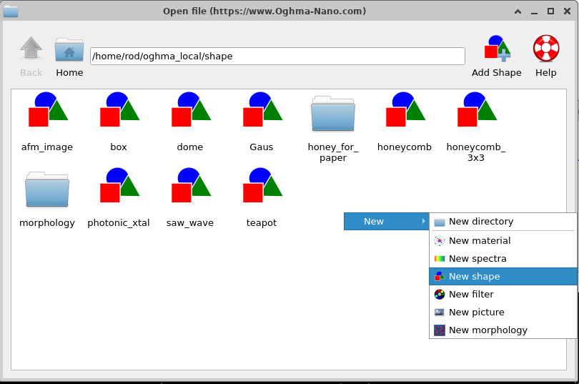Choose New material from submenu

[x=503, y=241]
